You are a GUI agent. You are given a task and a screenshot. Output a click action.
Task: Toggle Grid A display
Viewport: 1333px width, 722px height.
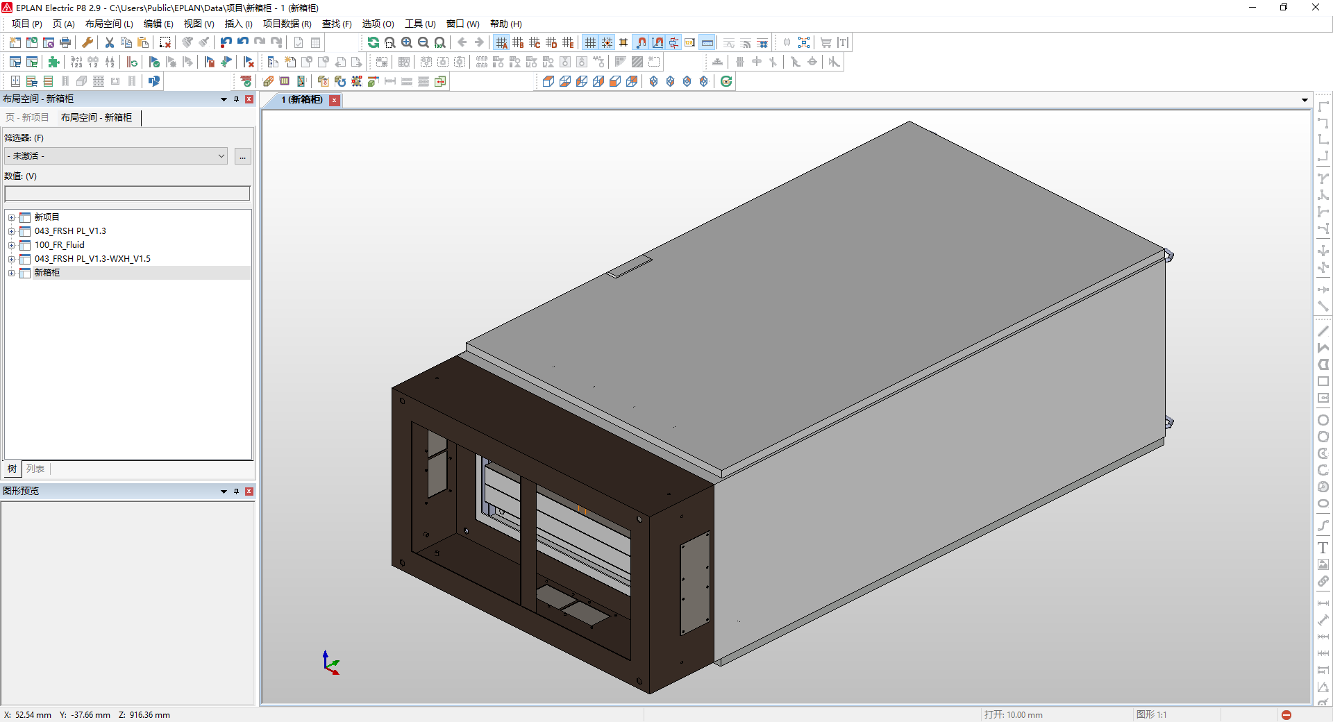pyautogui.click(x=501, y=42)
